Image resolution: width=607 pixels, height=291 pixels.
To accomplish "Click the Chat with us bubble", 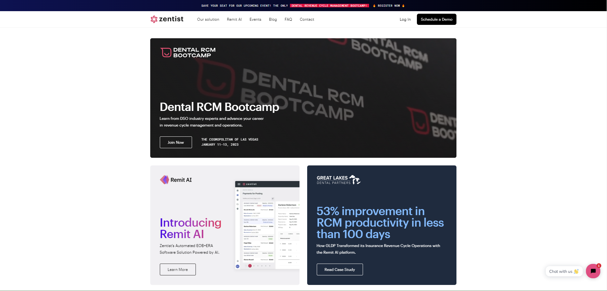I will [x=564, y=271].
